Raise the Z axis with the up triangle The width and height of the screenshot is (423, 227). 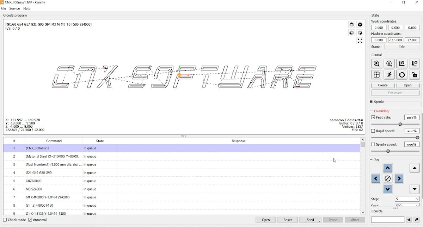(415, 168)
